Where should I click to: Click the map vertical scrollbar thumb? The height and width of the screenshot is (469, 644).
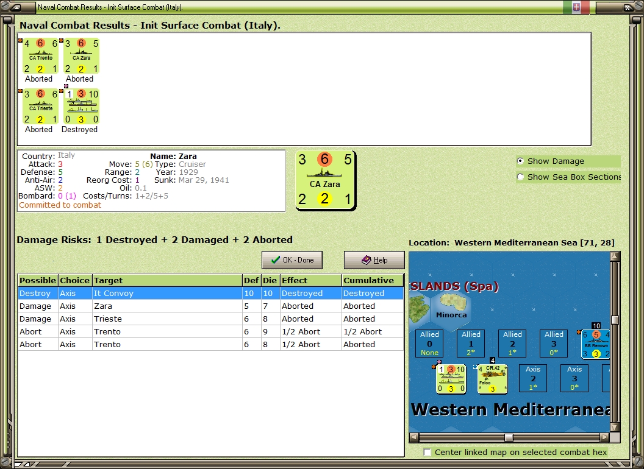(615, 320)
